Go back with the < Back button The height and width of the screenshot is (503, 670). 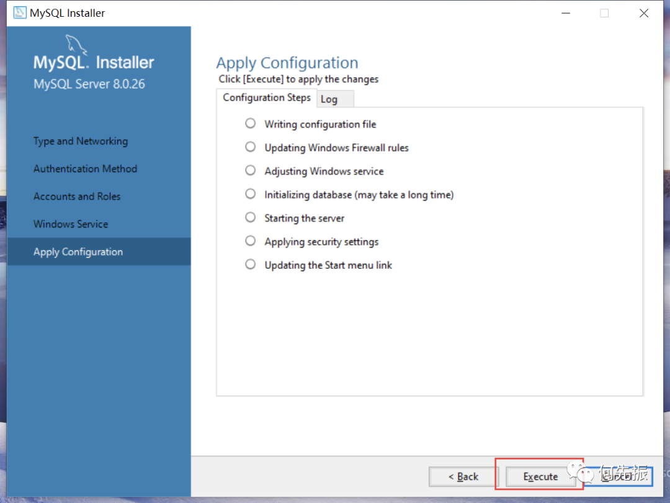point(463,476)
